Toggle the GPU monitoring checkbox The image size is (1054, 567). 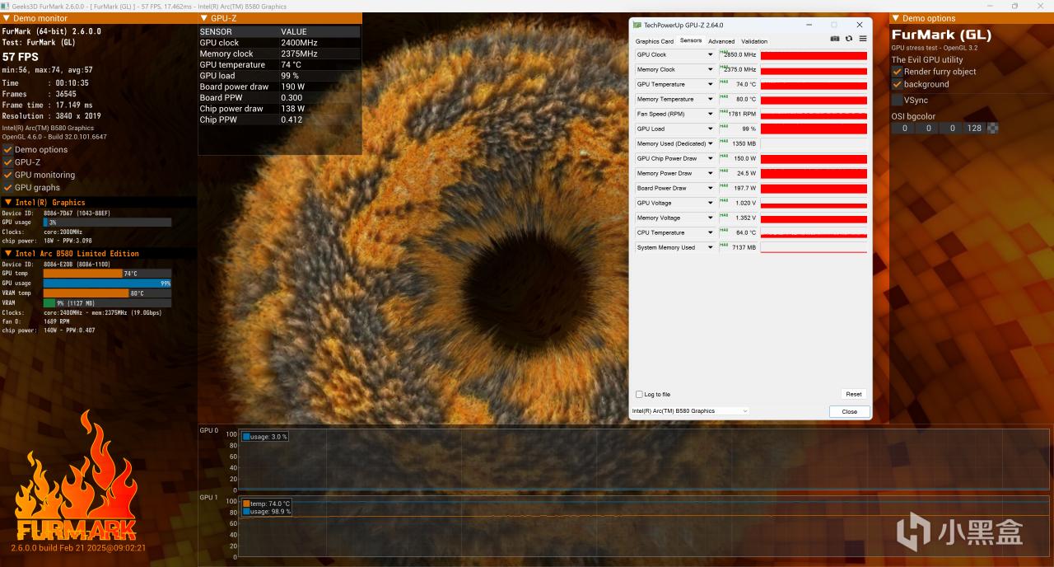click(7, 175)
